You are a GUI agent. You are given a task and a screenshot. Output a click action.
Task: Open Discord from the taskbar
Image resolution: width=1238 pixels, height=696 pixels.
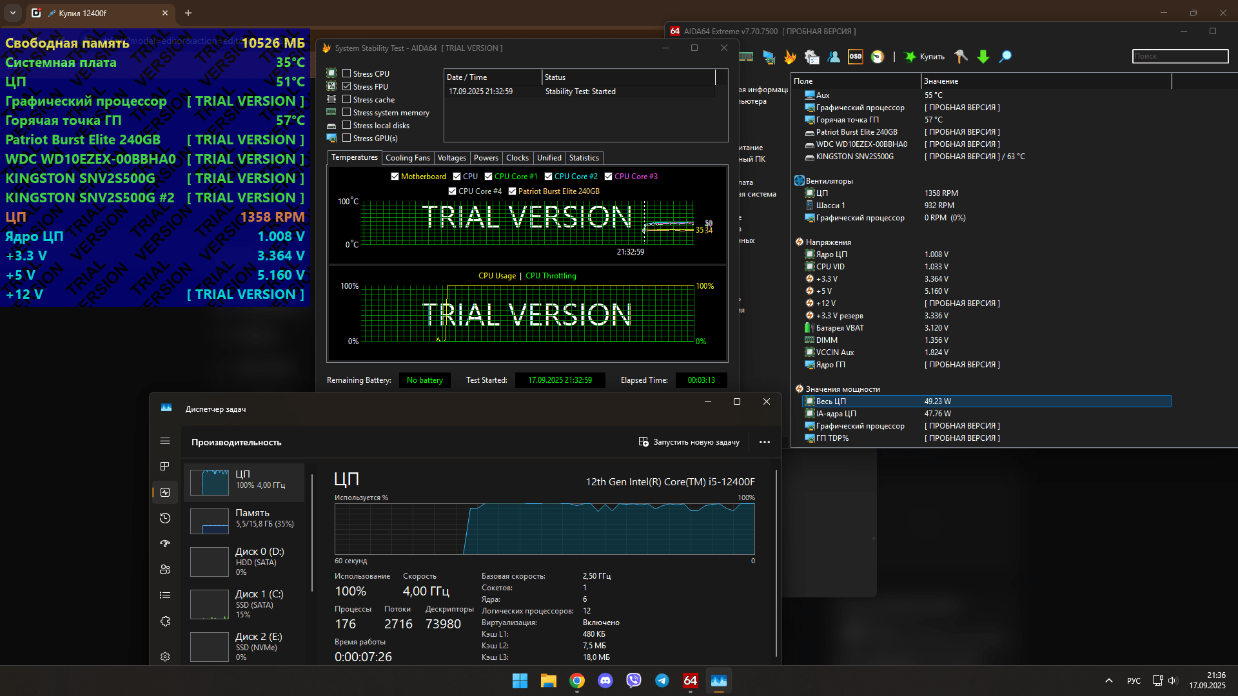[605, 681]
